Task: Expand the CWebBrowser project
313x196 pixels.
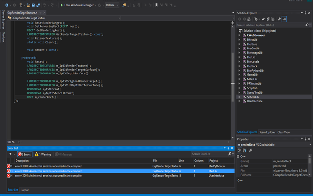Action: tap(239, 35)
